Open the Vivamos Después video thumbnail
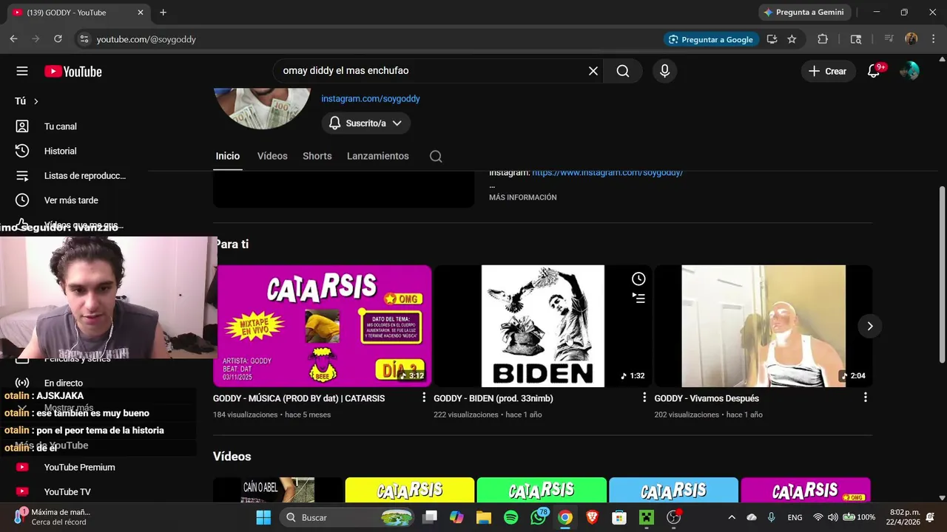The height and width of the screenshot is (532, 947). pos(764,326)
